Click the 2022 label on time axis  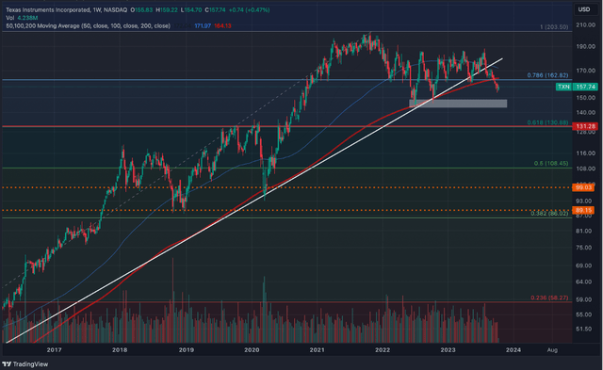tap(383, 350)
